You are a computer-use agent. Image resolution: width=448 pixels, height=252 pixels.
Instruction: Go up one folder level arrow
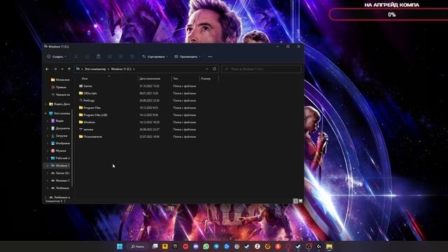point(69,69)
